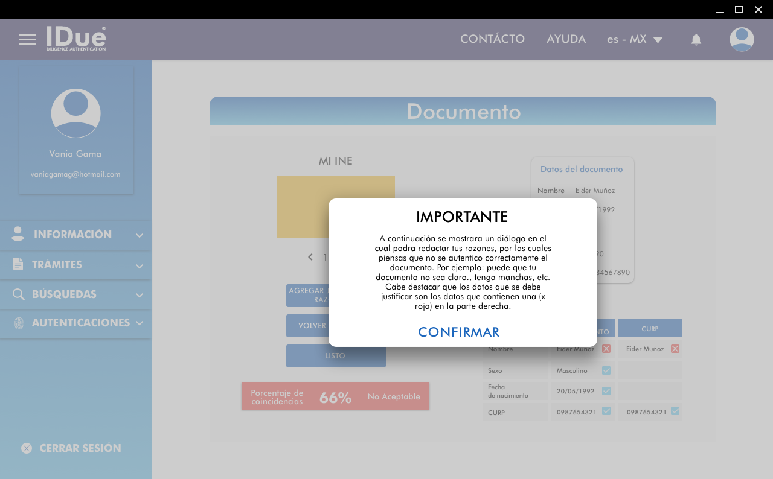Image resolution: width=773 pixels, height=479 pixels.
Task: Click the 66% coincidencias percentage bar
Action: coord(335,396)
